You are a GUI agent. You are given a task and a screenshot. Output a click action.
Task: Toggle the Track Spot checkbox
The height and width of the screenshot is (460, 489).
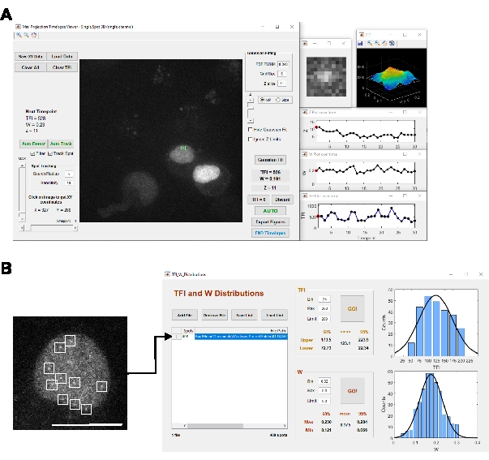[x=50, y=153]
